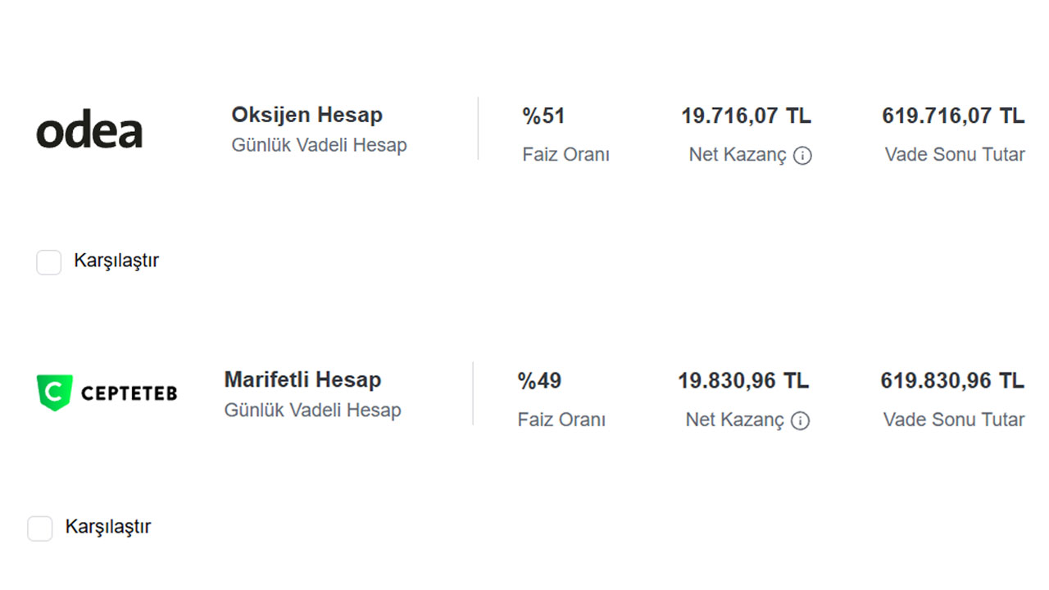
Task: Click the %49 interest rate value
Action: point(539,381)
